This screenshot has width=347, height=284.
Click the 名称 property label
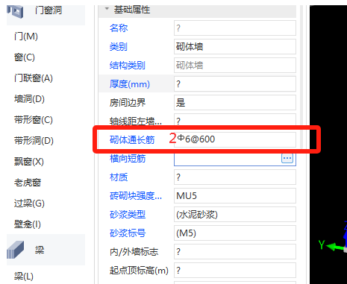119,28
